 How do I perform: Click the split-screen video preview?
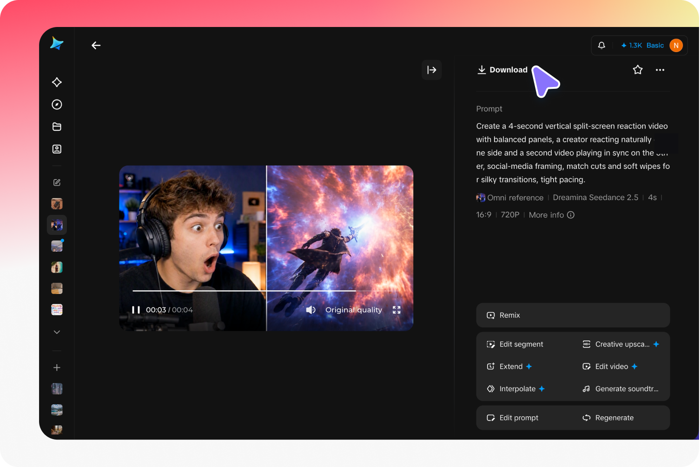[x=266, y=248]
